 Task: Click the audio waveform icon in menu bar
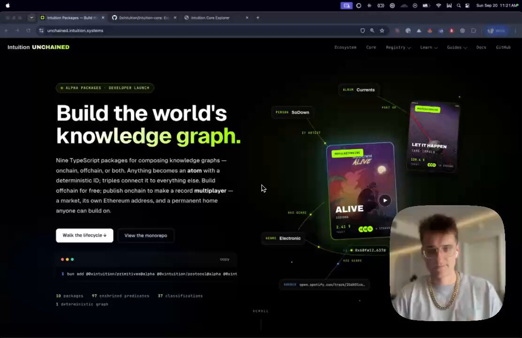coord(369,5)
